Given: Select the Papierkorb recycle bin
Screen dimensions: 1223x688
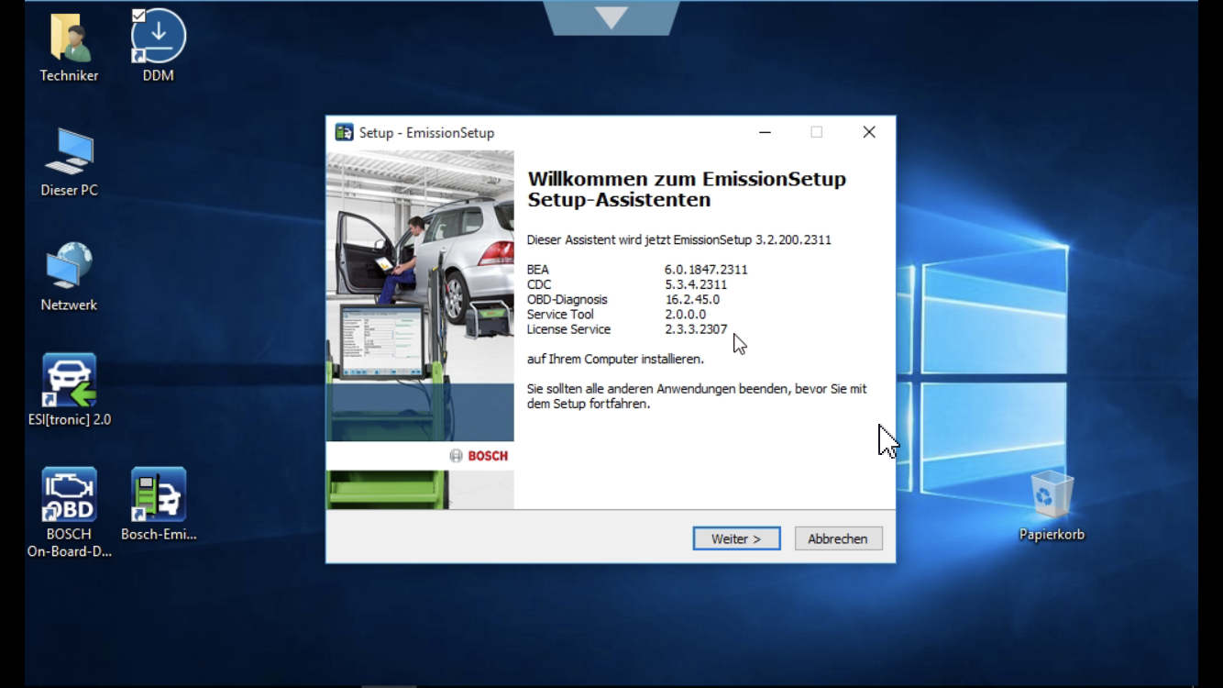Looking at the screenshot, I should coord(1052,495).
